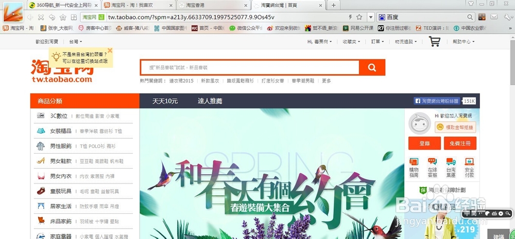515x239 pixels.
Task: Expand the 幫助中心 dropdown
Action: [463, 42]
